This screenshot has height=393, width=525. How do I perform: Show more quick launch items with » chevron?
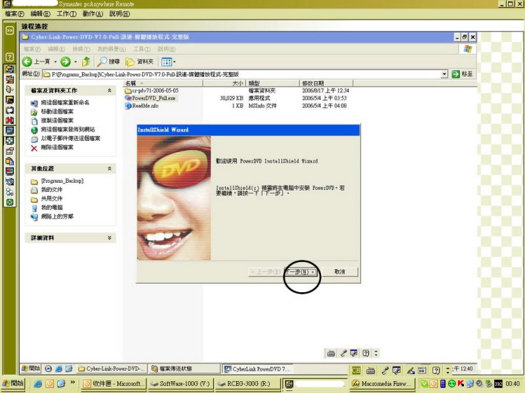73,383
